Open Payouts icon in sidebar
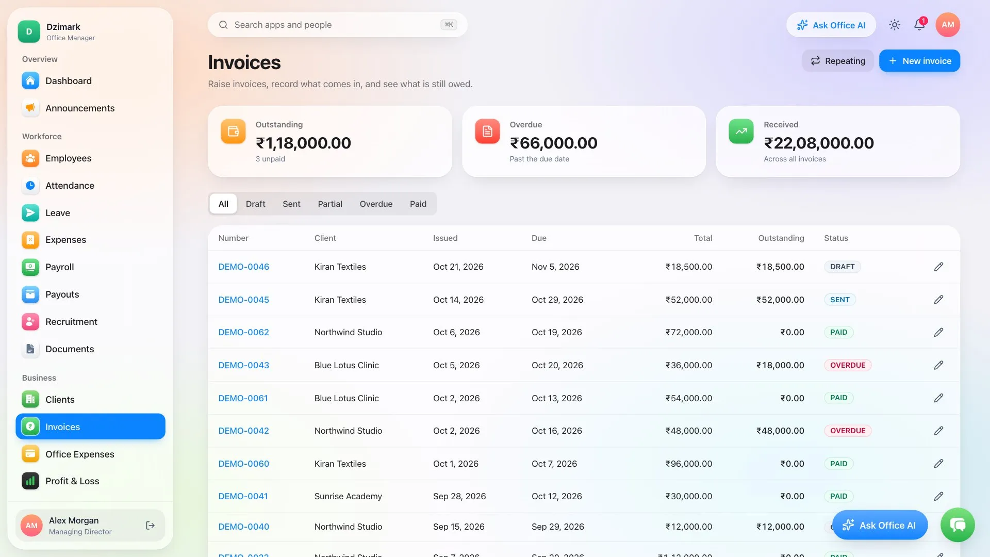 point(30,294)
